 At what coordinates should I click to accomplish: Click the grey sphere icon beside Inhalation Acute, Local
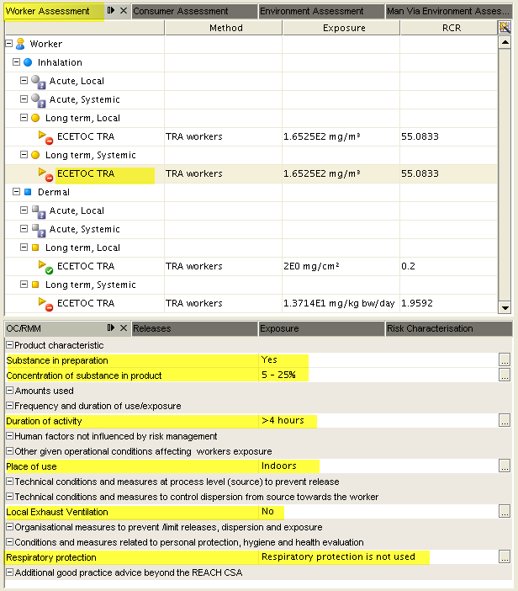click(x=38, y=82)
